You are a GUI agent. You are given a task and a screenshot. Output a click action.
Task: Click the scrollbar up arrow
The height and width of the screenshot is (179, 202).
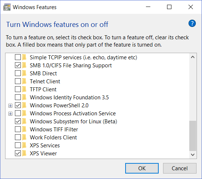point(193,57)
